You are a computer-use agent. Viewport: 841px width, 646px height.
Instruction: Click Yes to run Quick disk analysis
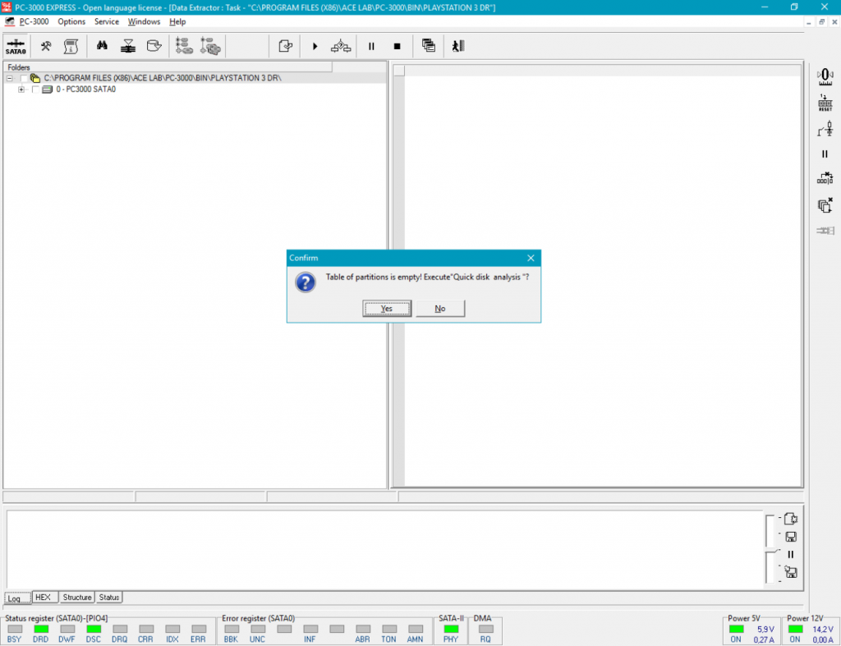point(387,309)
